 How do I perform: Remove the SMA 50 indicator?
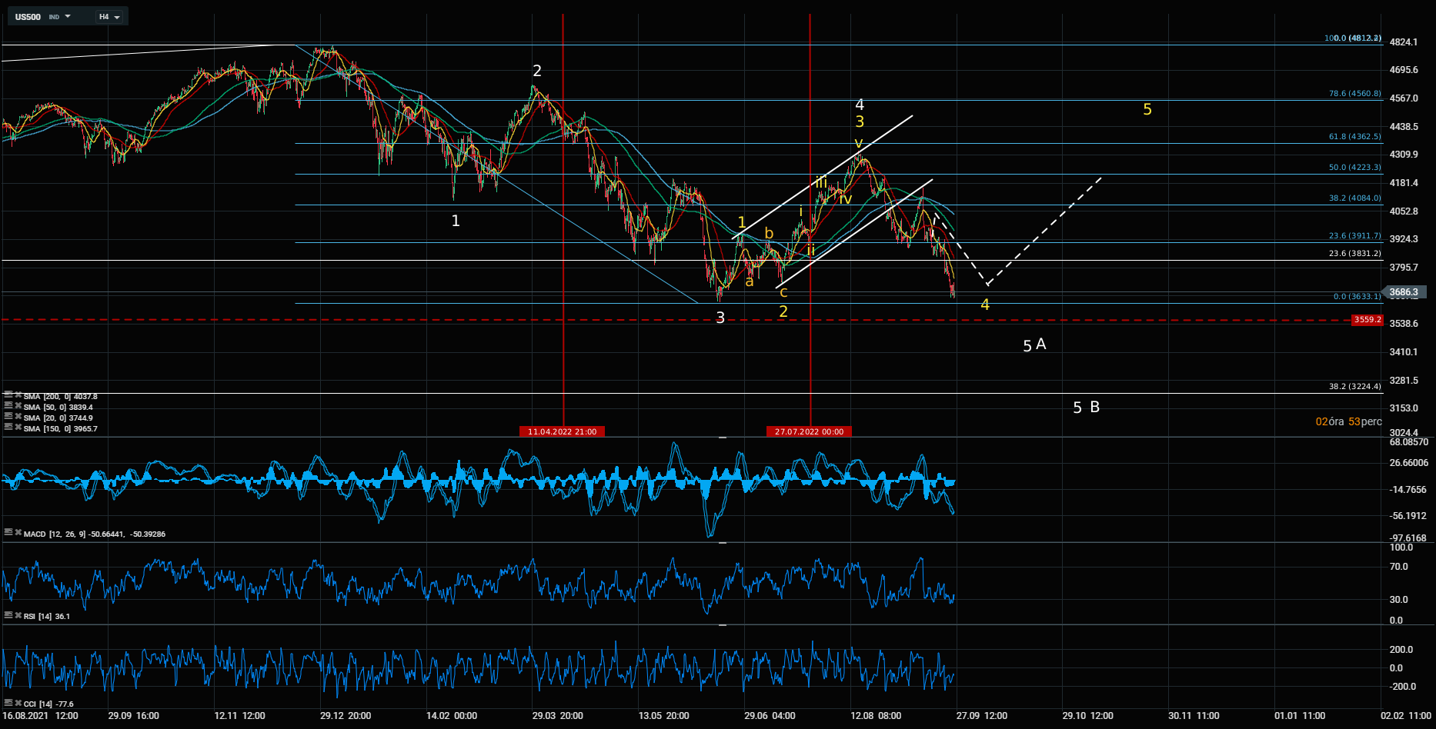18,407
